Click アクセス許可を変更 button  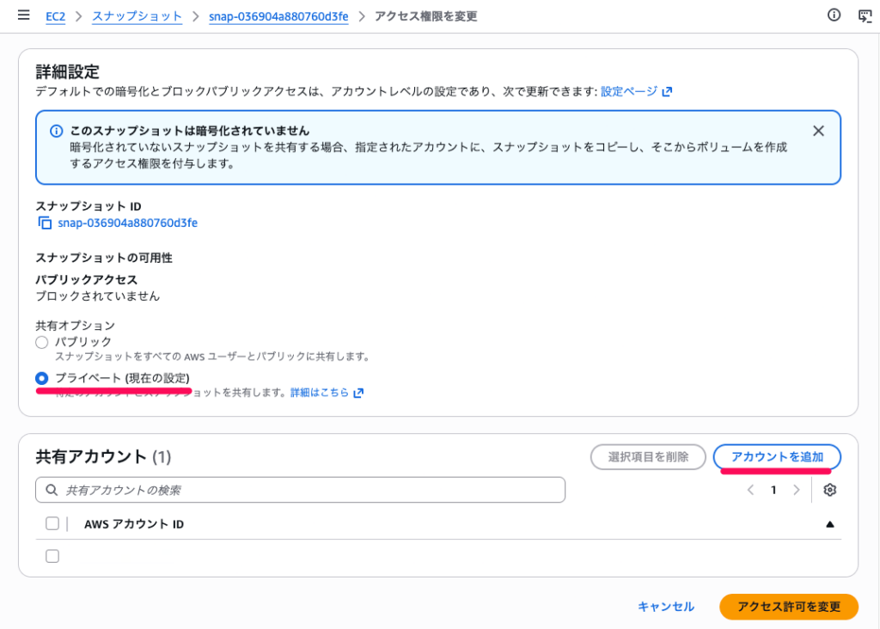(788, 607)
